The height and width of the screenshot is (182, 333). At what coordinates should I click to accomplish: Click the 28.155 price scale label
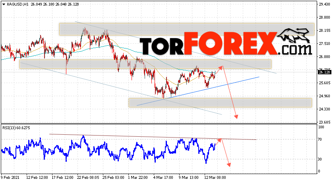pyautogui.click(x=324, y=31)
